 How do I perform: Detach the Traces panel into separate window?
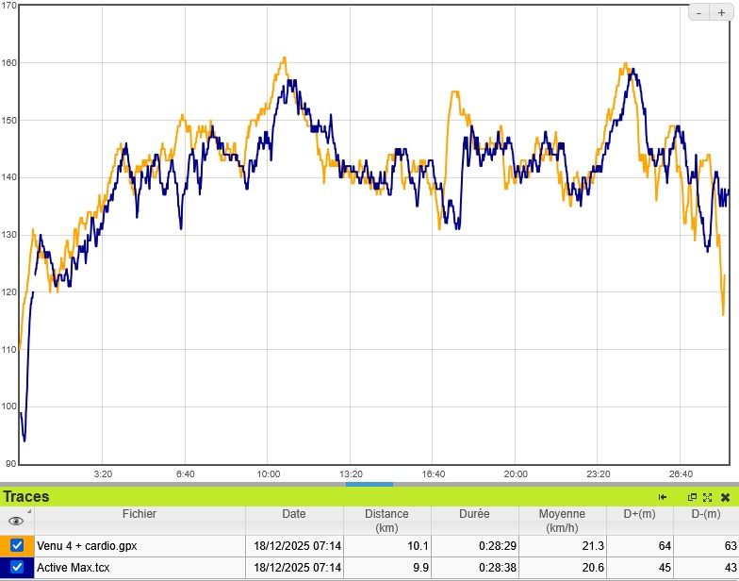[x=692, y=497]
